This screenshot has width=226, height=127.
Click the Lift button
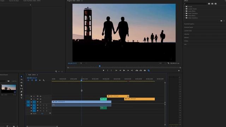click(137, 71)
